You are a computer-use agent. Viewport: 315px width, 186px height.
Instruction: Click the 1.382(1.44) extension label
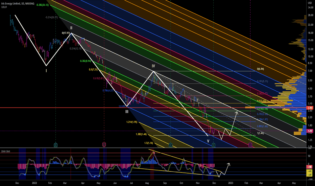click(141, 134)
